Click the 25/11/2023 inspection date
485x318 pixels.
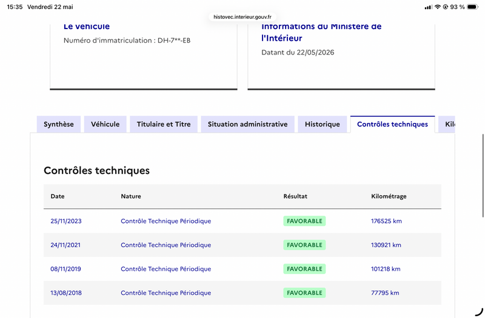point(66,221)
